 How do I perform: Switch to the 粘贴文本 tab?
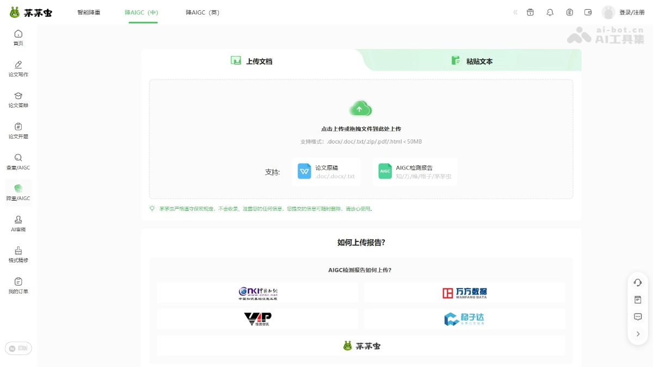pos(471,61)
